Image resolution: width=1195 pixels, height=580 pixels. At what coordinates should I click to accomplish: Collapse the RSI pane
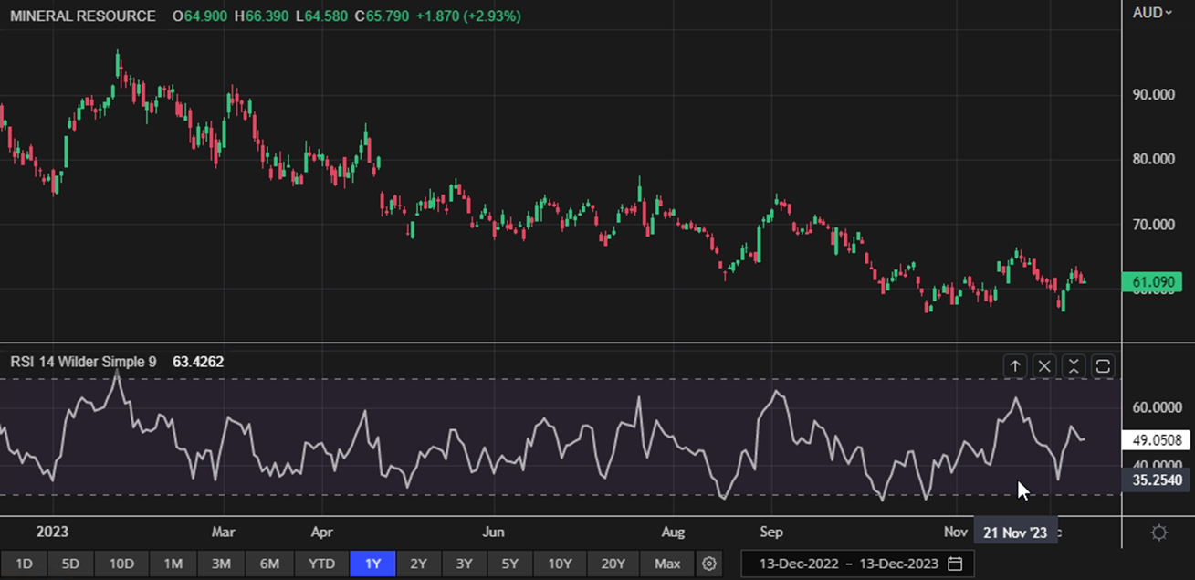pyautogui.click(x=1074, y=366)
